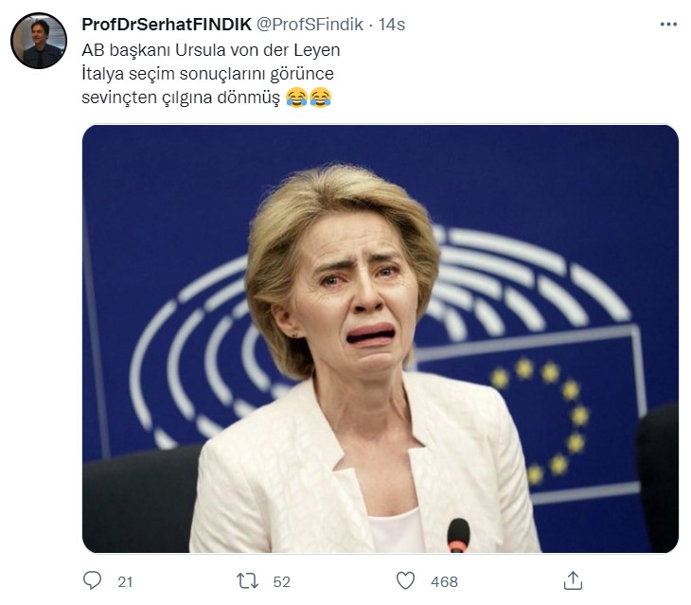Click the first laughing-crying emoji in tweet

[296, 97]
